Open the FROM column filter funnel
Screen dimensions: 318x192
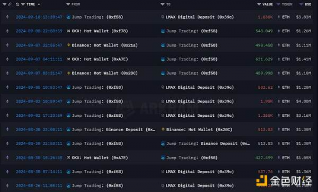coord(68,4)
